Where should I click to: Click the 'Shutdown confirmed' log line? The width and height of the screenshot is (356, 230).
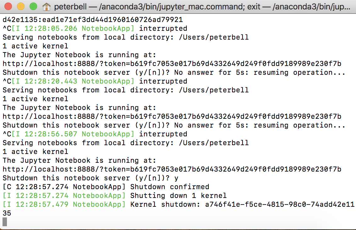[x=106, y=187]
